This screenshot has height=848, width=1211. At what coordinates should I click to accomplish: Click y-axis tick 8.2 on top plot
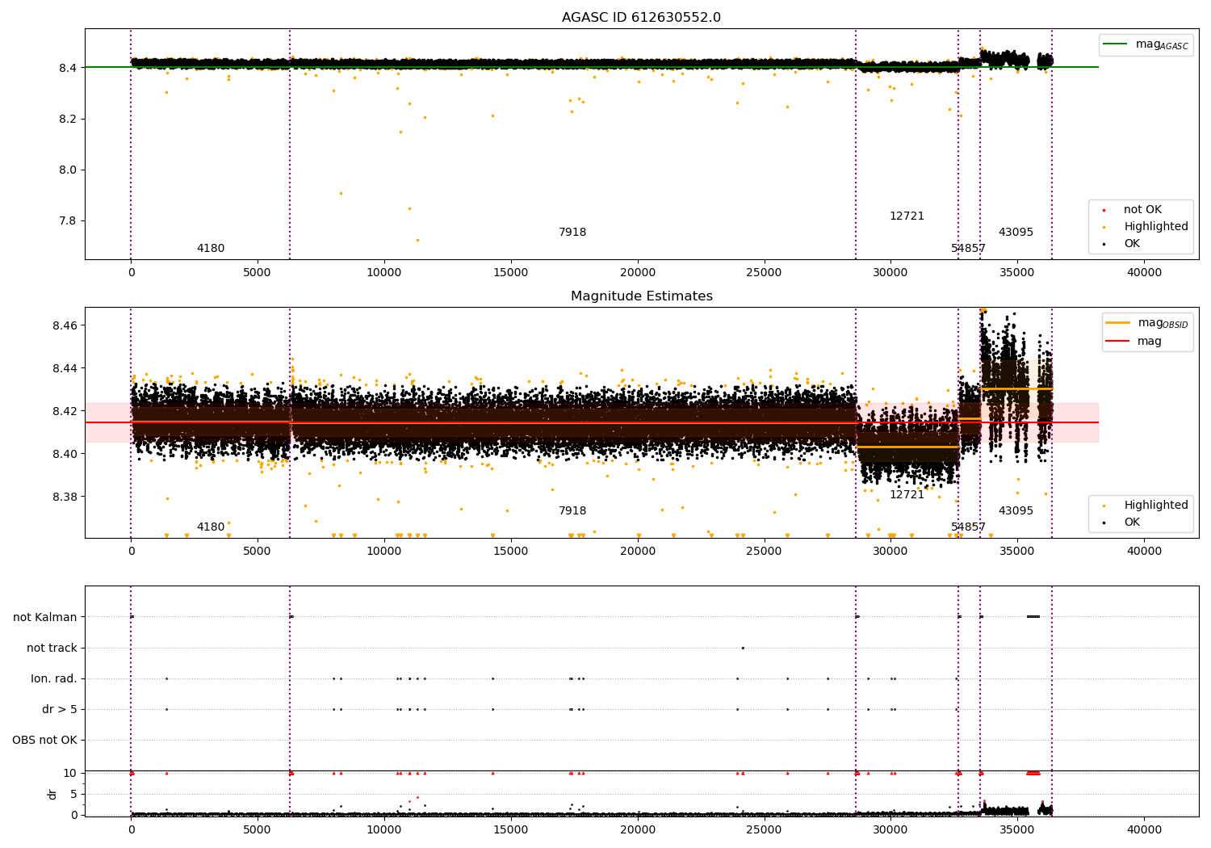pos(68,119)
